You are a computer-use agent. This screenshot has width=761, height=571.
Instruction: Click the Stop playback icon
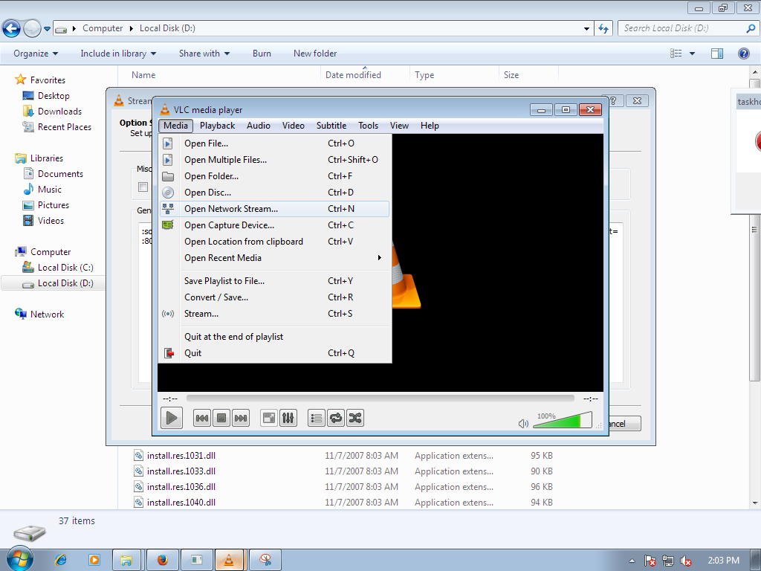(x=221, y=417)
